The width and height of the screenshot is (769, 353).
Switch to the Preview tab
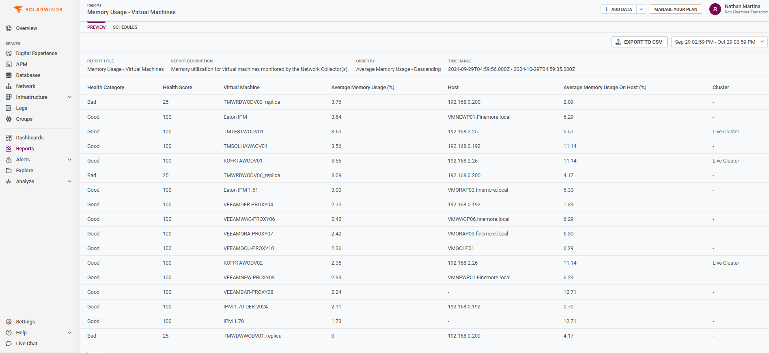(x=97, y=27)
